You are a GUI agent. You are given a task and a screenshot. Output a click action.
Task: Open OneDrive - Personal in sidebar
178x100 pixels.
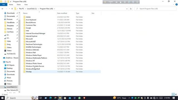click(12, 58)
